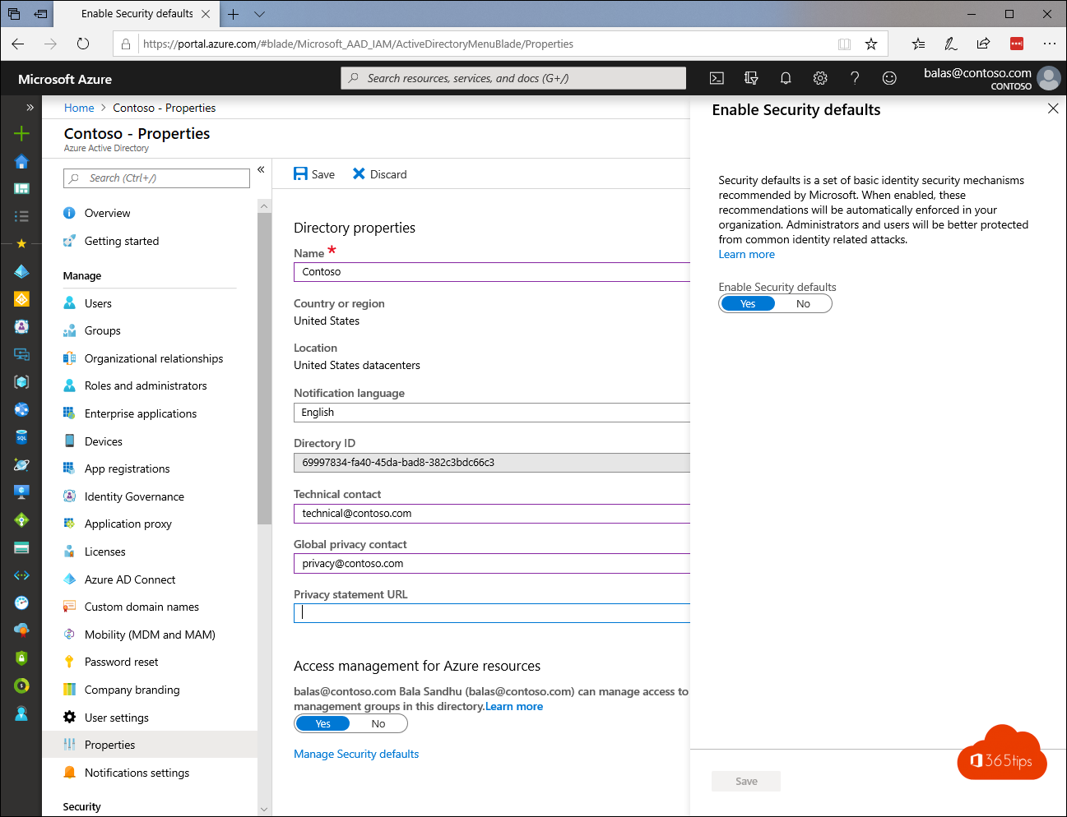This screenshot has height=817, width=1067.
Task: Click Manage Security defaults link
Action: click(x=356, y=754)
